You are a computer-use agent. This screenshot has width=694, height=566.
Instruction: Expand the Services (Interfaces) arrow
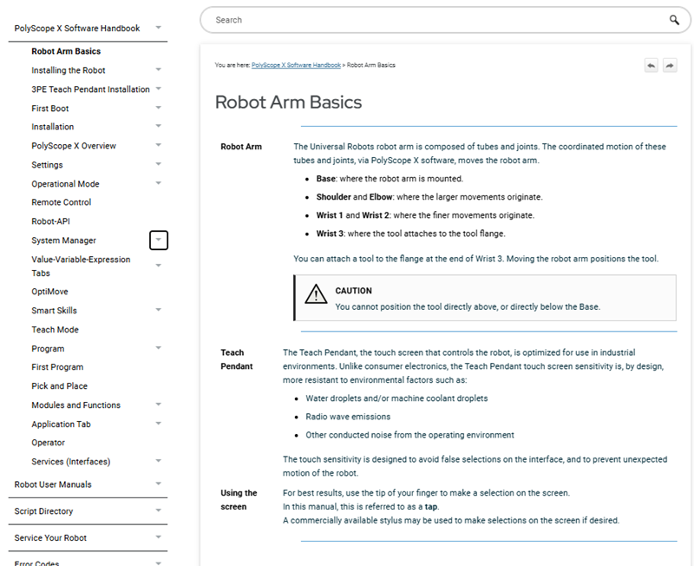[x=158, y=461]
